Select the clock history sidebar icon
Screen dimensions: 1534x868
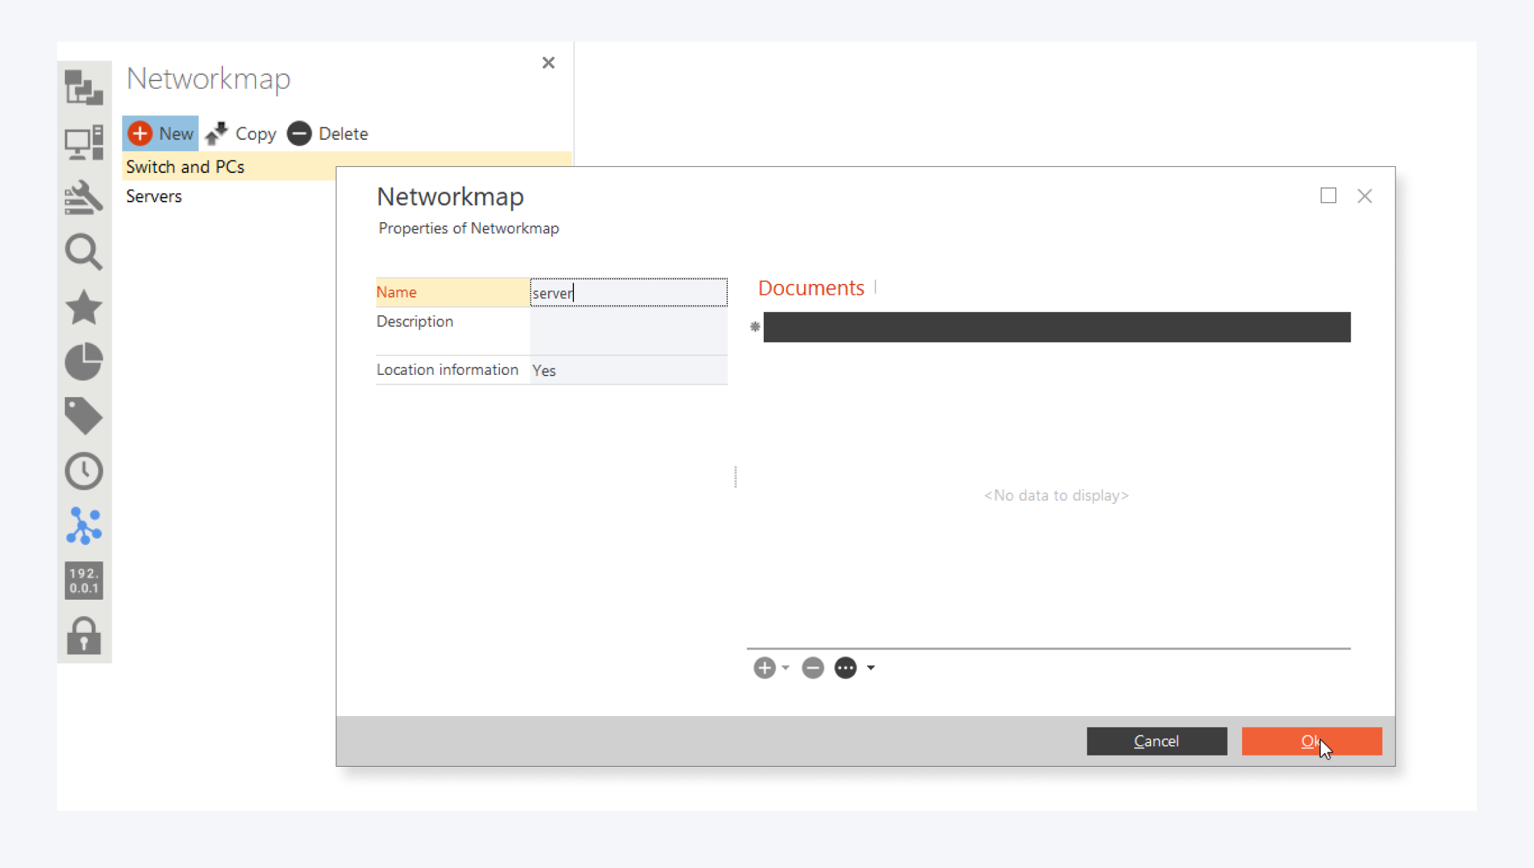tap(84, 470)
